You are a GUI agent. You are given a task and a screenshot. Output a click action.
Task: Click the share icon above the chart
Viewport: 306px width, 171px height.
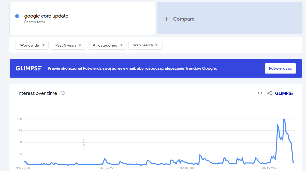point(269,93)
